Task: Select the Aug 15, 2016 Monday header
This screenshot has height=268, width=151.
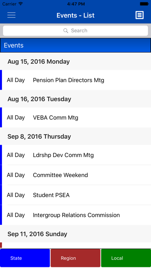Action: click(75, 62)
